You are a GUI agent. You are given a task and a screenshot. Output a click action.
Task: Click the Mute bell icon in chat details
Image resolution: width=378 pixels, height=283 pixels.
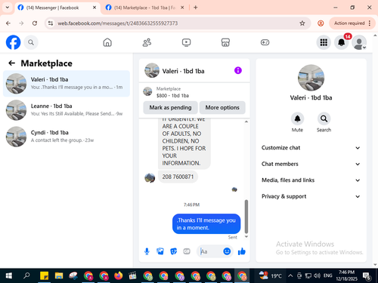coord(297,118)
